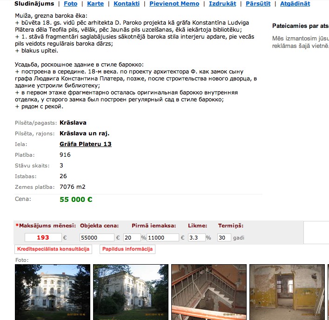The image size is (329, 320).
Task: Select the Sludinājums tab
Action: coord(34,4)
